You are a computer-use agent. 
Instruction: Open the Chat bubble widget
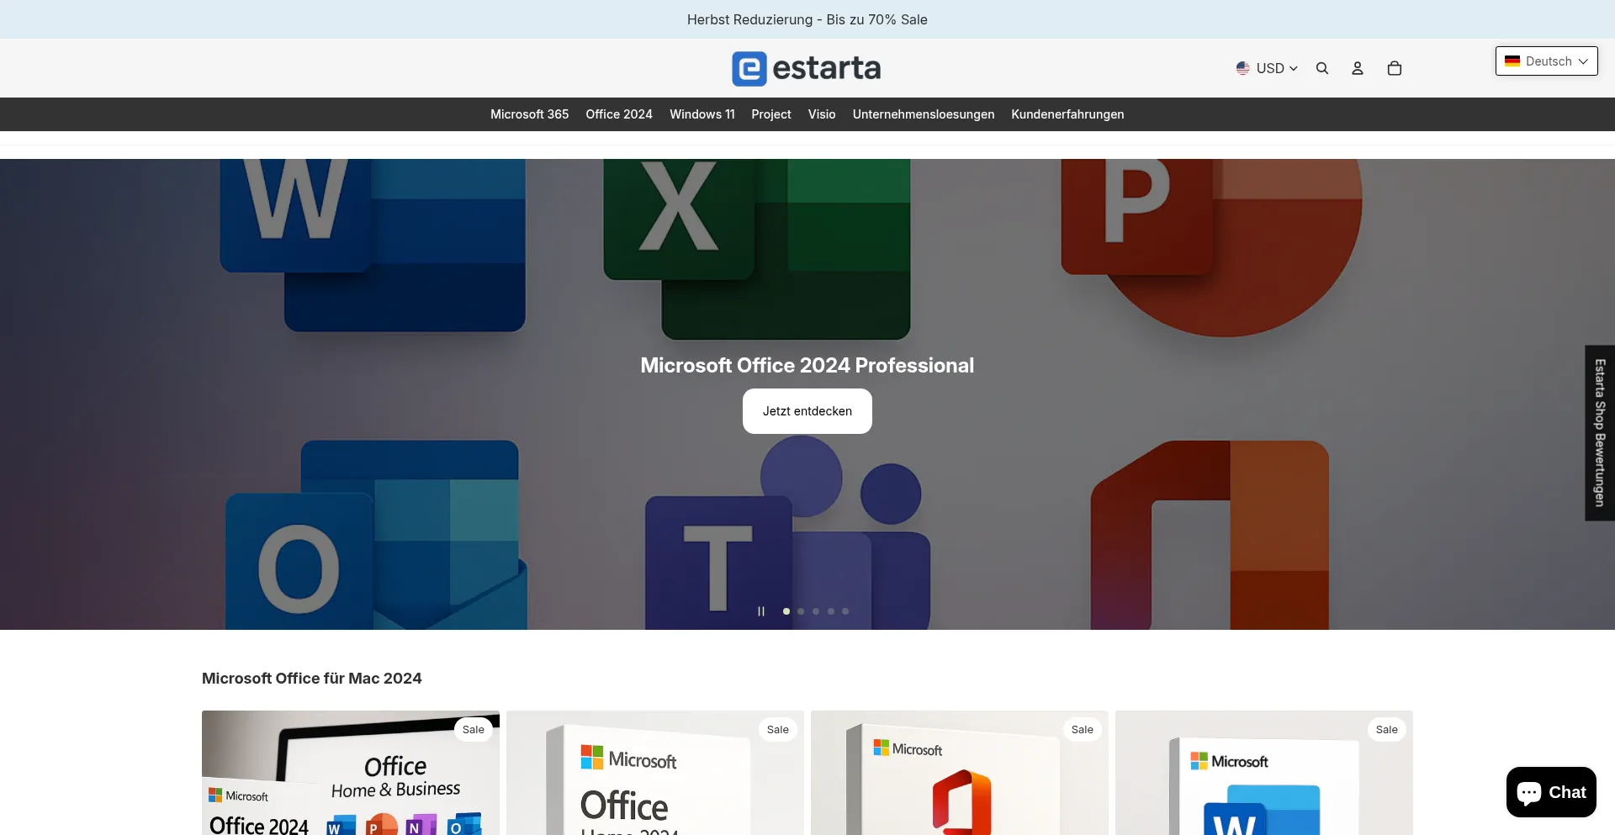point(1551,792)
